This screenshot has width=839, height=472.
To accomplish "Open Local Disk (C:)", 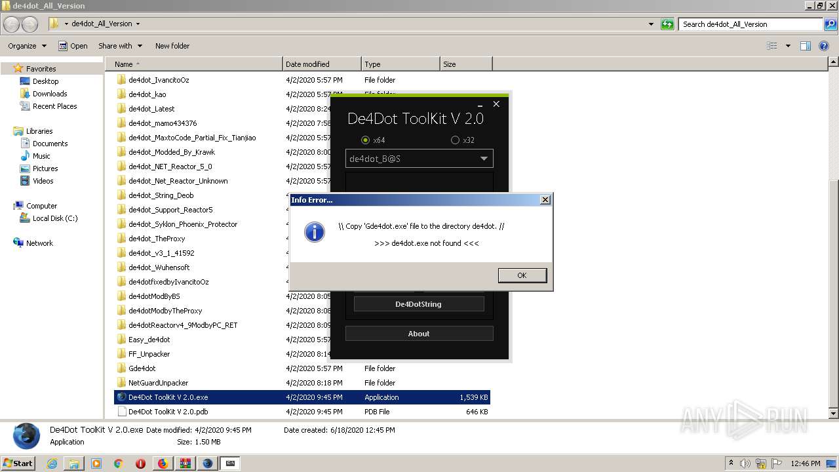I will [x=55, y=218].
